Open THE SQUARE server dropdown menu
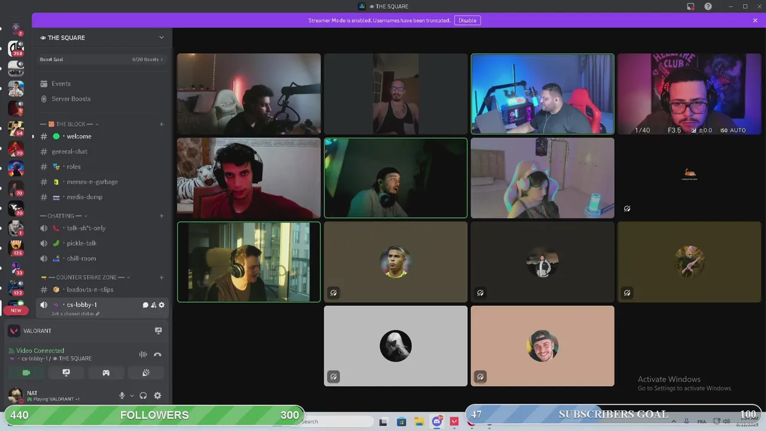Viewport: 766px width, 431px height. 161,38
